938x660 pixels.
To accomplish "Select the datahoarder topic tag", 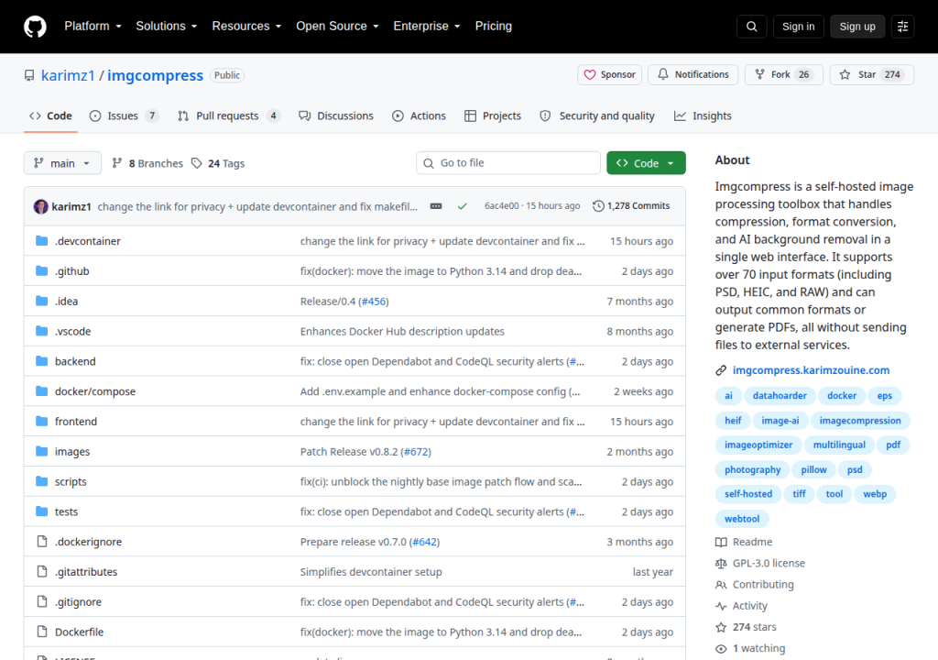I will pyautogui.click(x=780, y=395).
